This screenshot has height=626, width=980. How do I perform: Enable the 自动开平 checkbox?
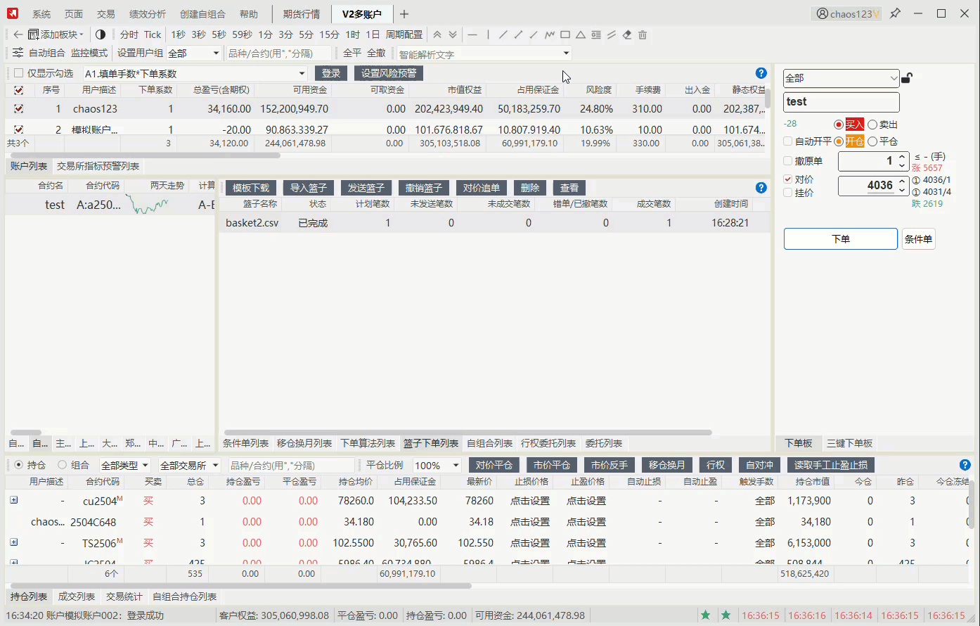click(x=788, y=141)
